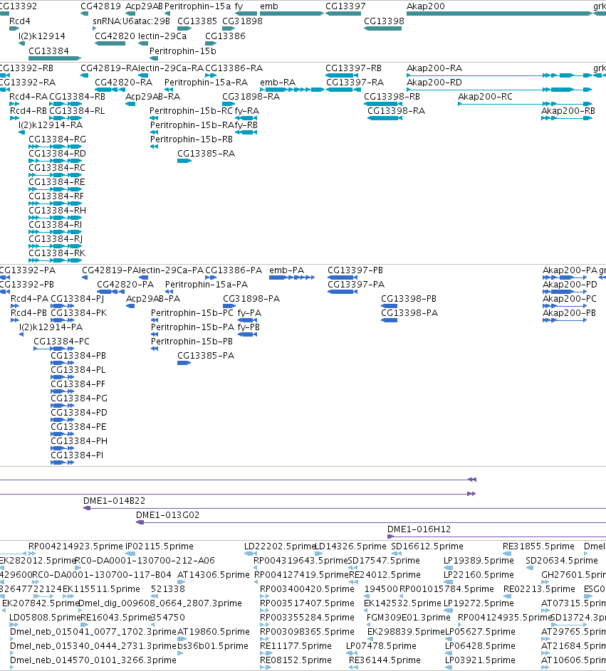Select EST RP003400420.5prime
This screenshot has height=671, width=606.
(x=307, y=589)
